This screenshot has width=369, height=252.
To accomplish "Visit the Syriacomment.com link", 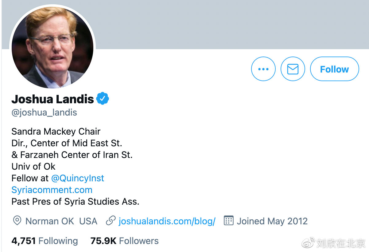I will point(52,190).
